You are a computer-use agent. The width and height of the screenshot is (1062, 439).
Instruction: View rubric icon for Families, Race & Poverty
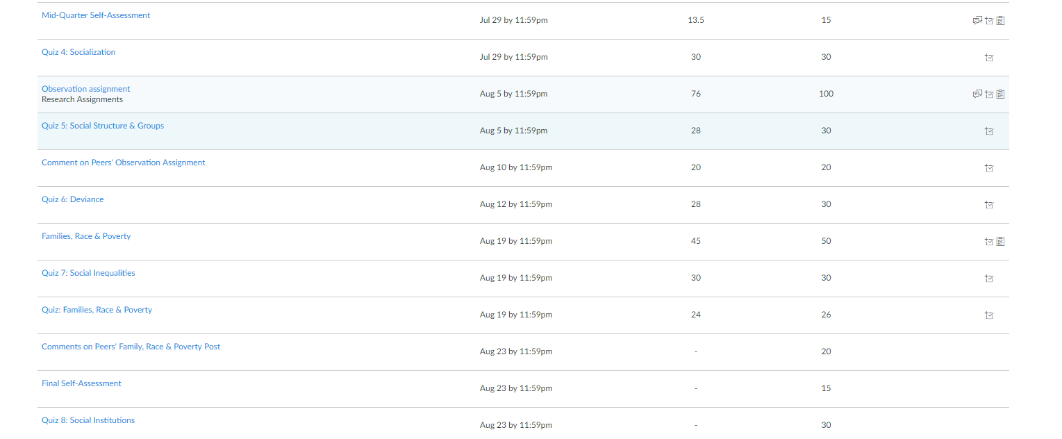(x=1001, y=242)
